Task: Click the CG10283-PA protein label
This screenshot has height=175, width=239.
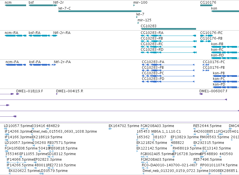Action: pyautogui.click(x=153, y=62)
